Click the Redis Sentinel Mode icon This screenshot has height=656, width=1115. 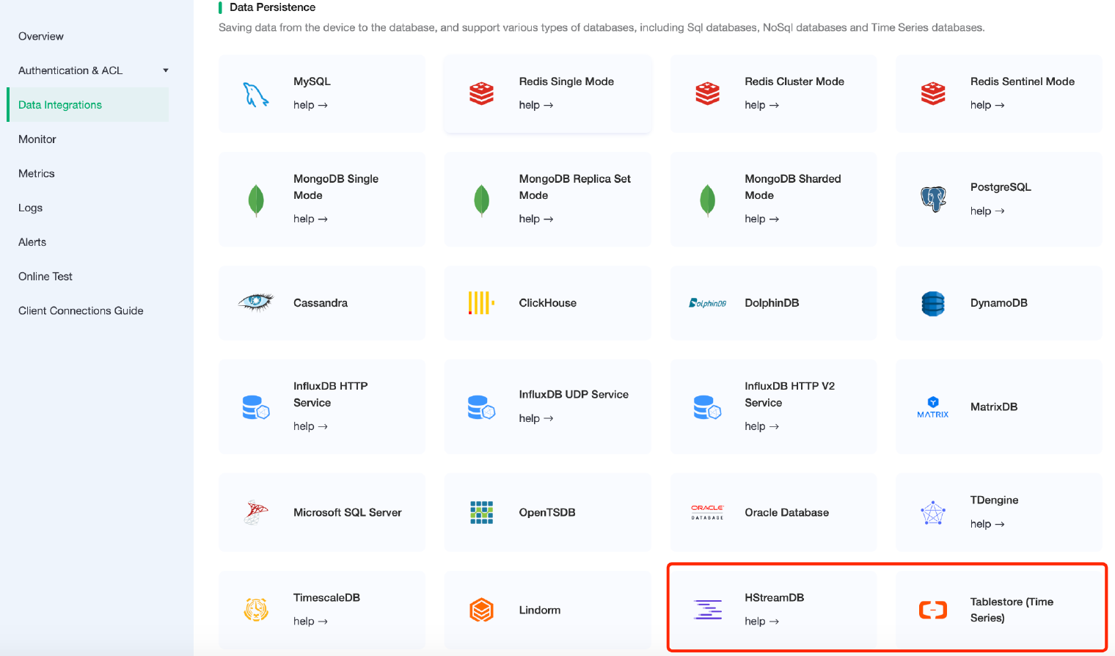point(933,94)
